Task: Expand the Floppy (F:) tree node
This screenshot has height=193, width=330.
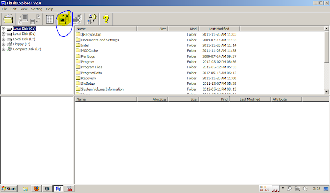Action: coord(4,44)
